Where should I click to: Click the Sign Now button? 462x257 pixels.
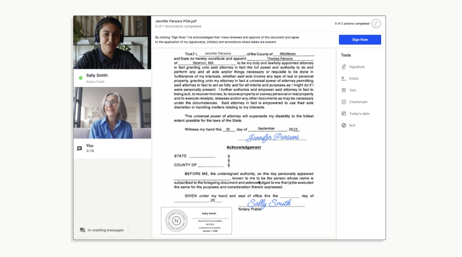(360, 40)
